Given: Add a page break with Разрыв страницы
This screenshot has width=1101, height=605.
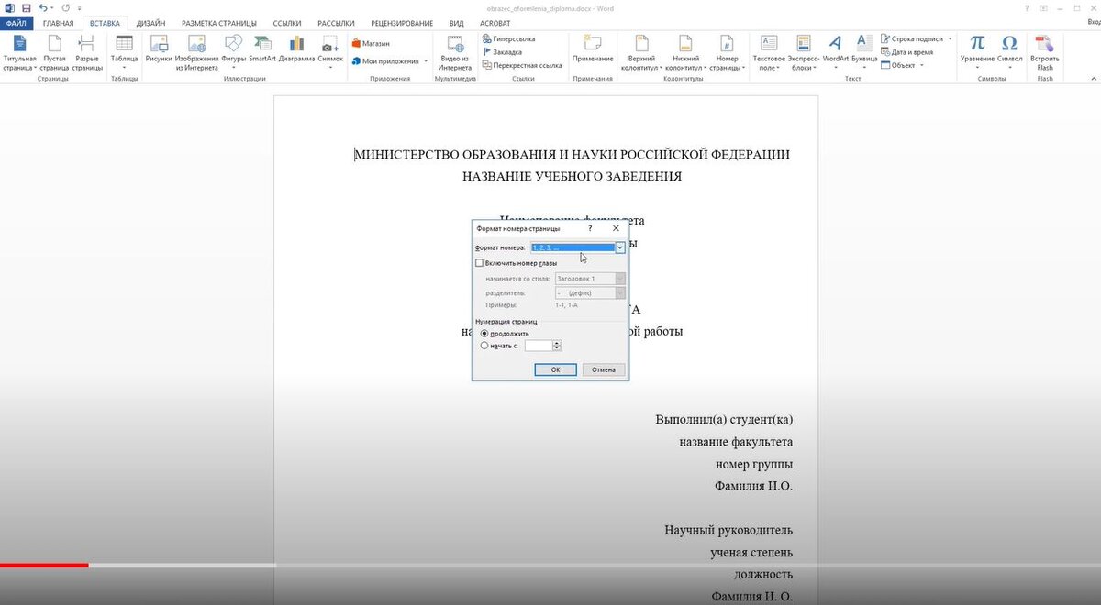Looking at the screenshot, I should pyautogui.click(x=87, y=53).
